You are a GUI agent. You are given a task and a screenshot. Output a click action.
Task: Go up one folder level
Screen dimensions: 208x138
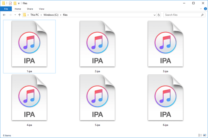point(19,15)
